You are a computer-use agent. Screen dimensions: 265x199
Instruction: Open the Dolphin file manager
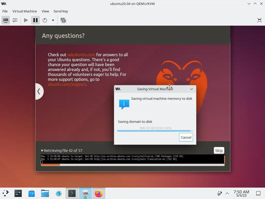tap(45, 193)
